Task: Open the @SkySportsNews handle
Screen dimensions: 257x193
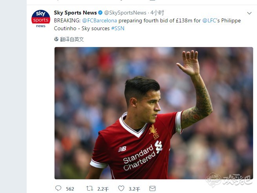Action: click(125, 13)
